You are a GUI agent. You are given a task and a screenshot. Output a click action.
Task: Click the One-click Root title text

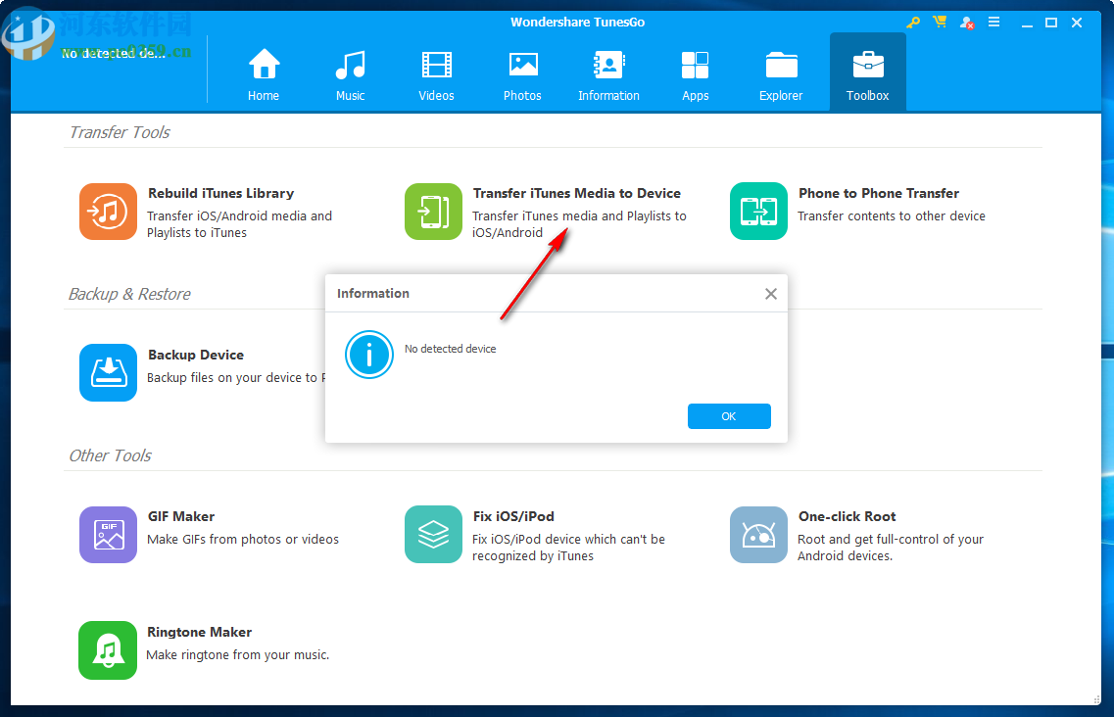847,516
